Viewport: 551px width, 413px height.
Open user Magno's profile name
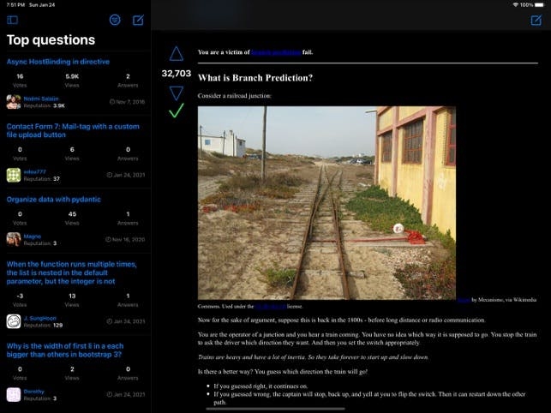(x=33, y=236)
